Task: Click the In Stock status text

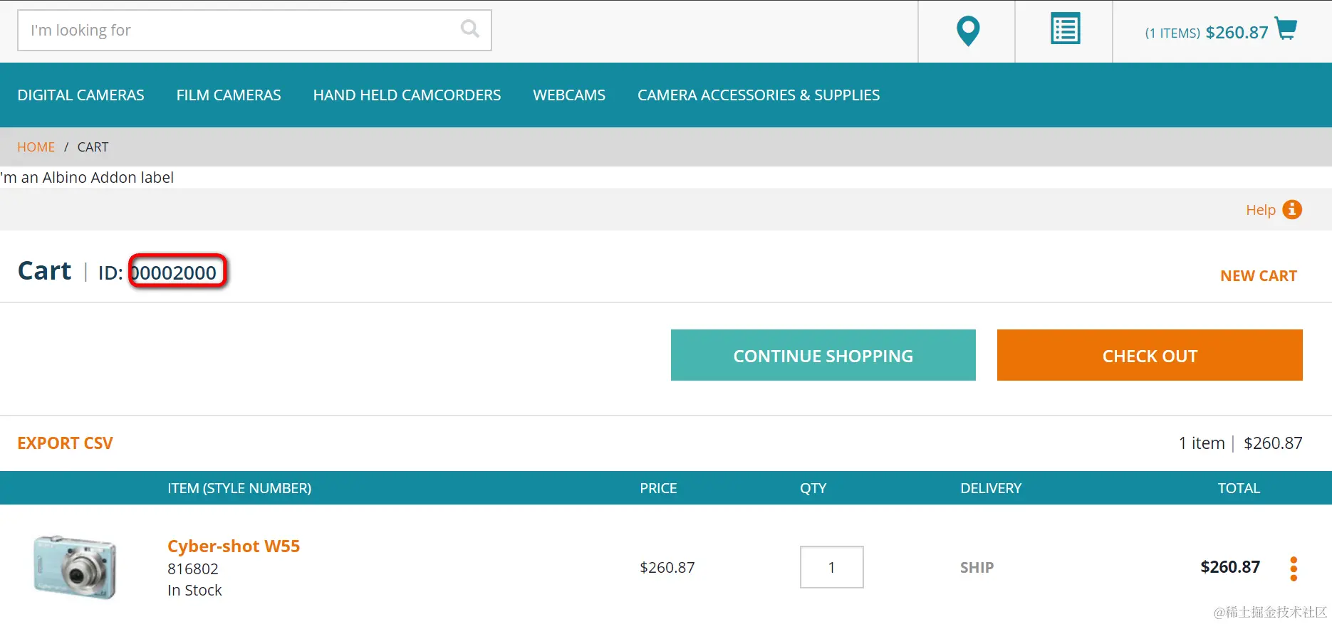Action: (x=194, y=591)
